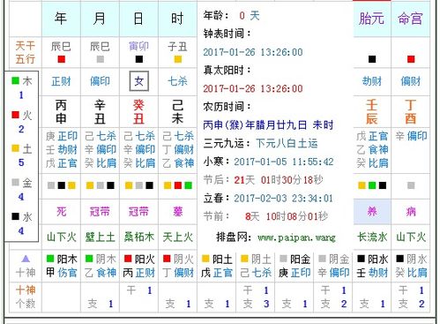Select the 月 column header

click(x=100, y=19)
